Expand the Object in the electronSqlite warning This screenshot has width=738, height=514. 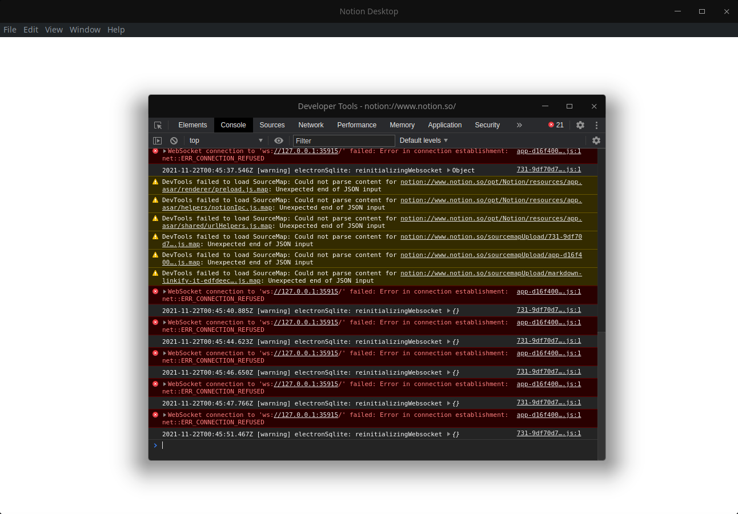pos(448,170)
